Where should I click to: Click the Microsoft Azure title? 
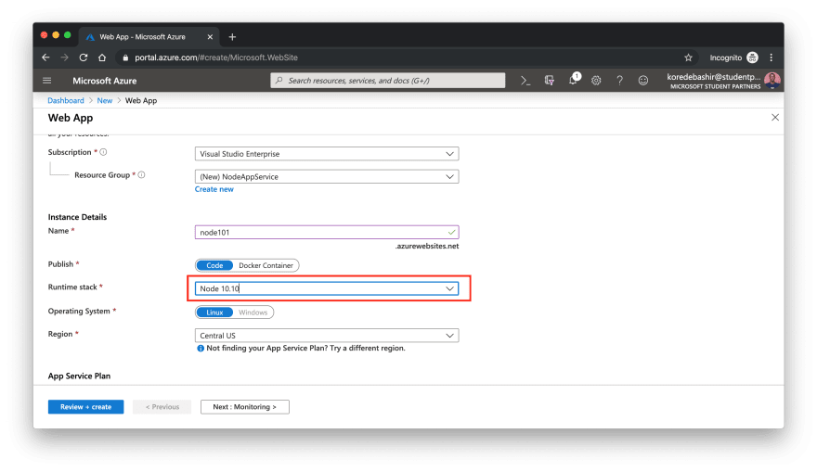[105, 81]
